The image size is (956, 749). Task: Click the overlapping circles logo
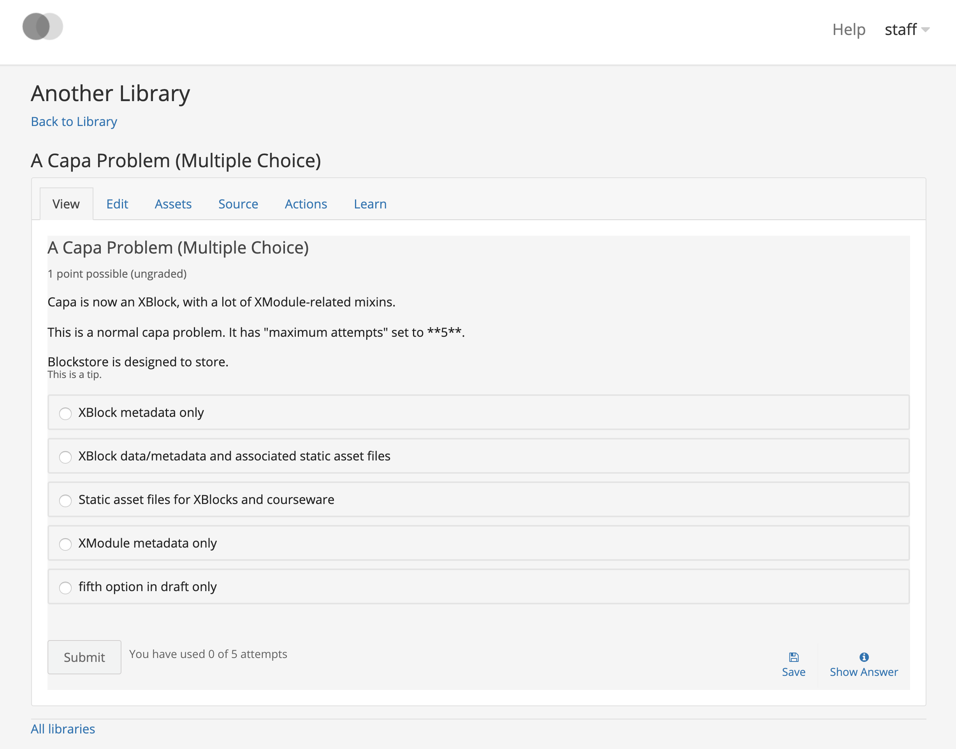pyautogui.click(x=42, y=27)
